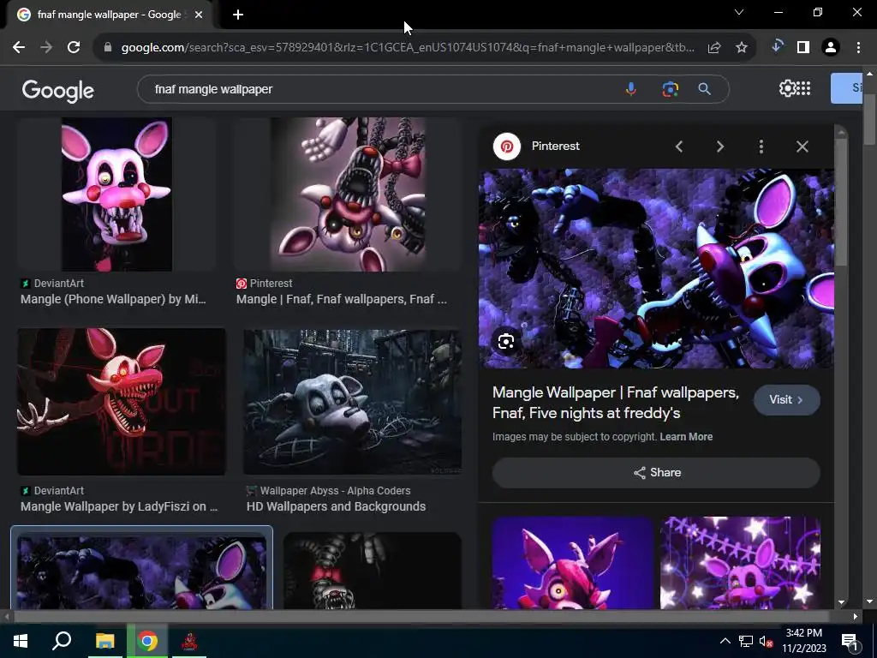The image size is (877, 658).
Task: Click the 'HD Wallpapers and Backgrounds' title
Action: (x=336, y=506)
